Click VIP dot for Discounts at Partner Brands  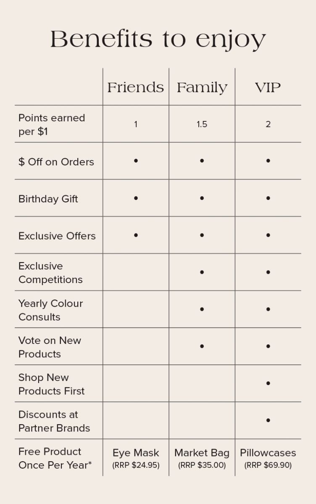pos(268,420)
